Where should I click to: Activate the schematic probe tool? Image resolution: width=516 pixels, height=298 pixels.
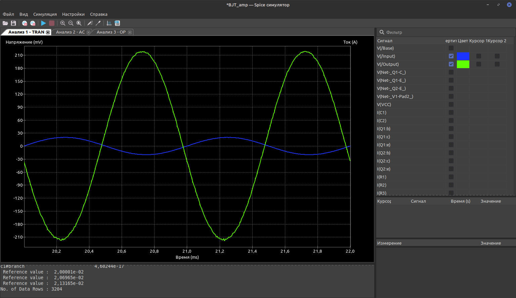pyautogui.click(x=90, y=23)
